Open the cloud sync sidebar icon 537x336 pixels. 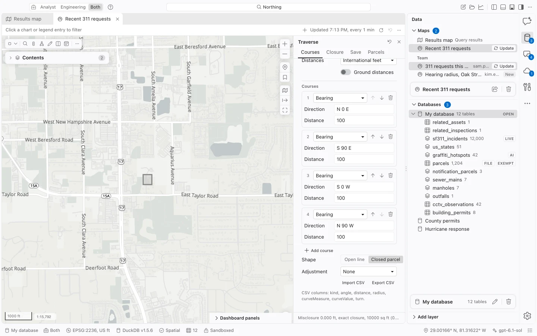pyautogui.click(x=527, y=71)
